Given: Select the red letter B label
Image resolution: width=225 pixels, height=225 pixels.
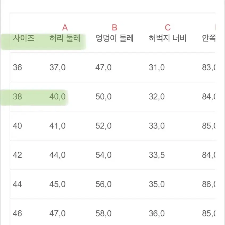Looking at the screenshot, I should [115, 27].
